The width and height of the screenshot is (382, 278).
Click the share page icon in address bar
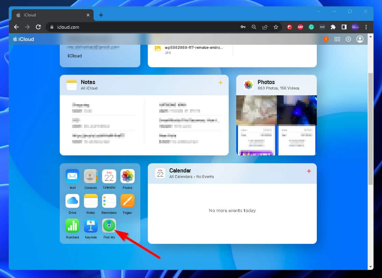265,27
